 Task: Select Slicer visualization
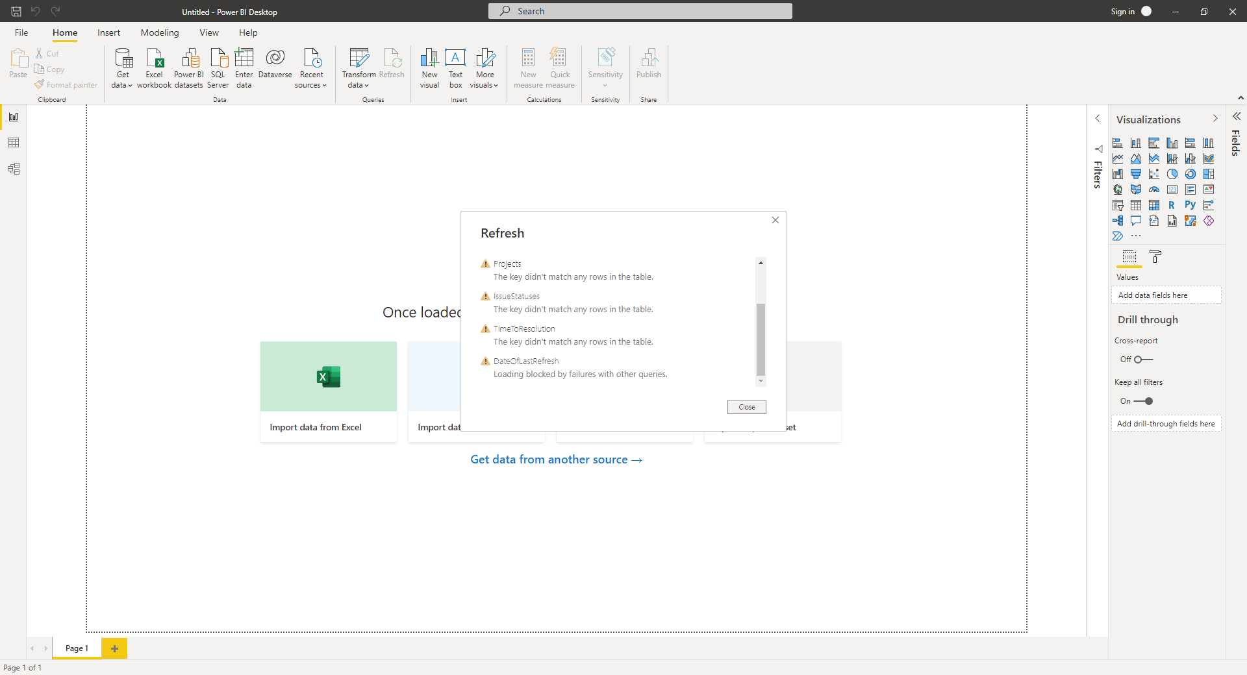click(x=1118, y=205)
